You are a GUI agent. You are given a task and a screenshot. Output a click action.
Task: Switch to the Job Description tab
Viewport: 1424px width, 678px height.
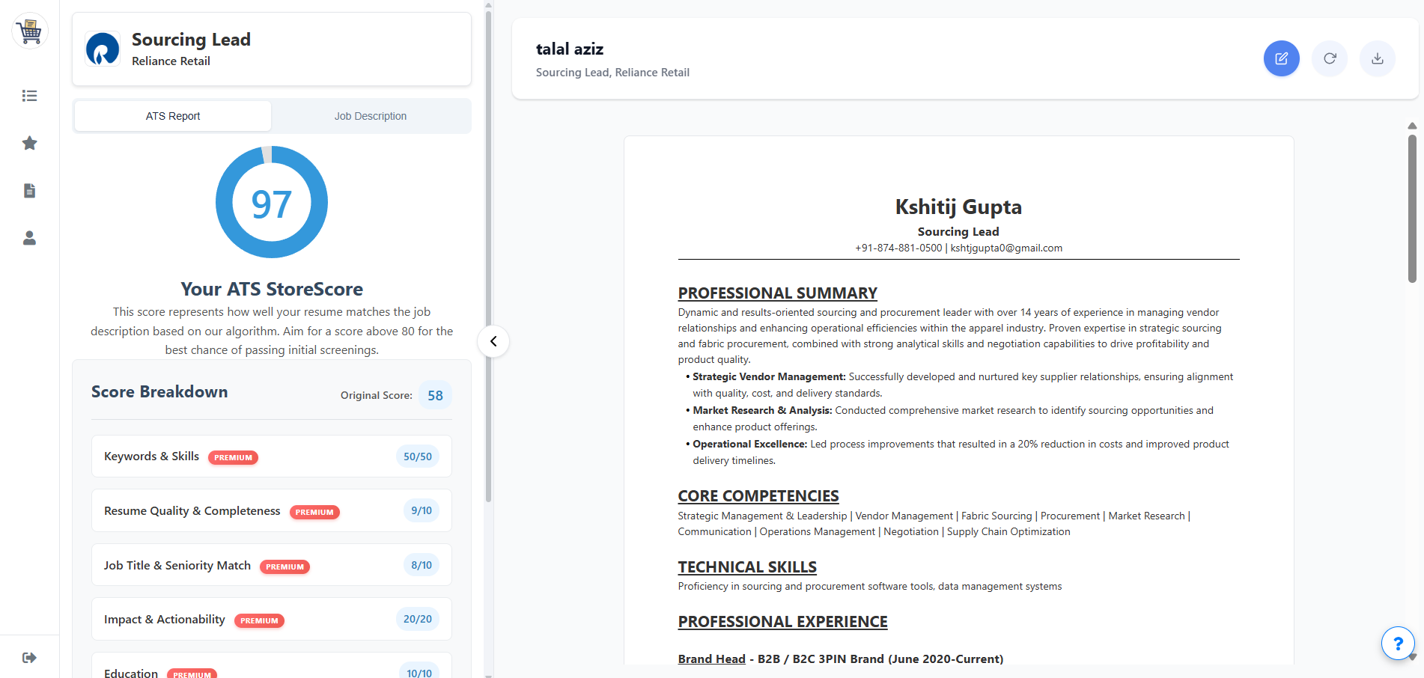pos(371,116)
